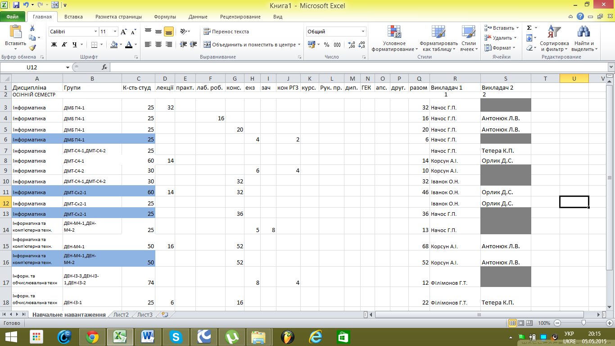Open the Данные ribbon tab
Image resolution: width=615 pixels, height=346 pixels.
(198, 17)
